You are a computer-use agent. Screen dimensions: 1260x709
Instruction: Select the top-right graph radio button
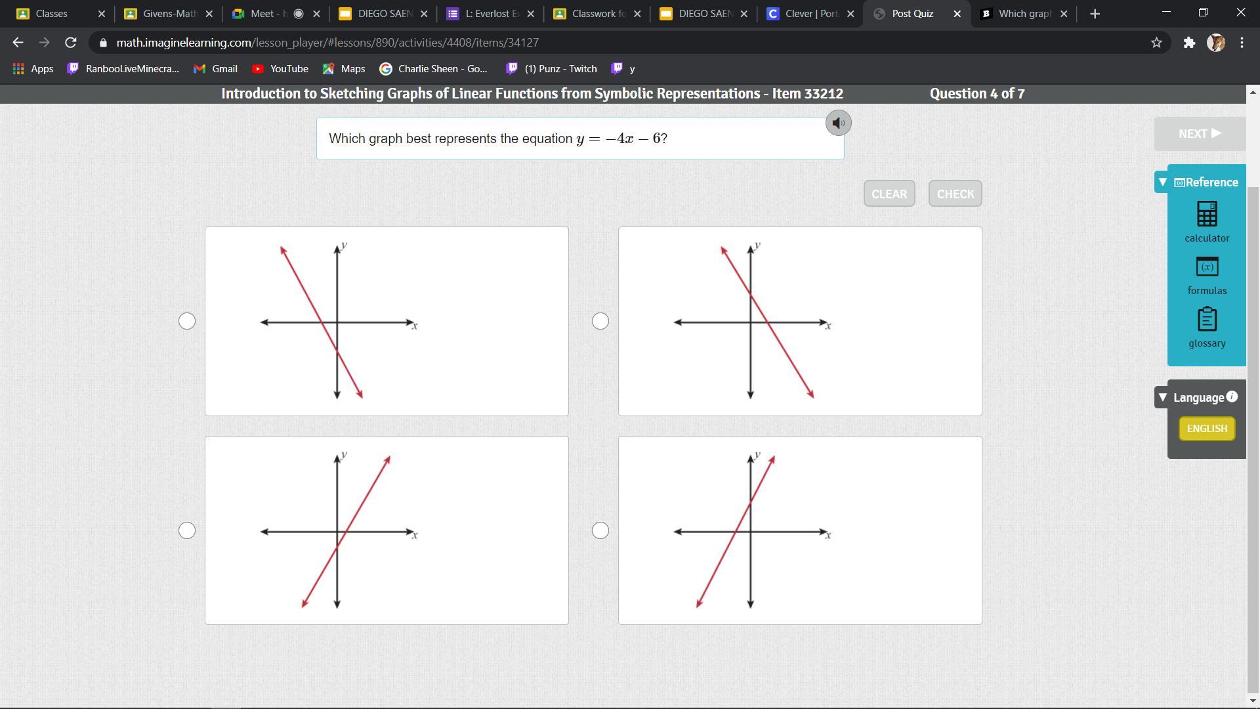tap(600, 321)
